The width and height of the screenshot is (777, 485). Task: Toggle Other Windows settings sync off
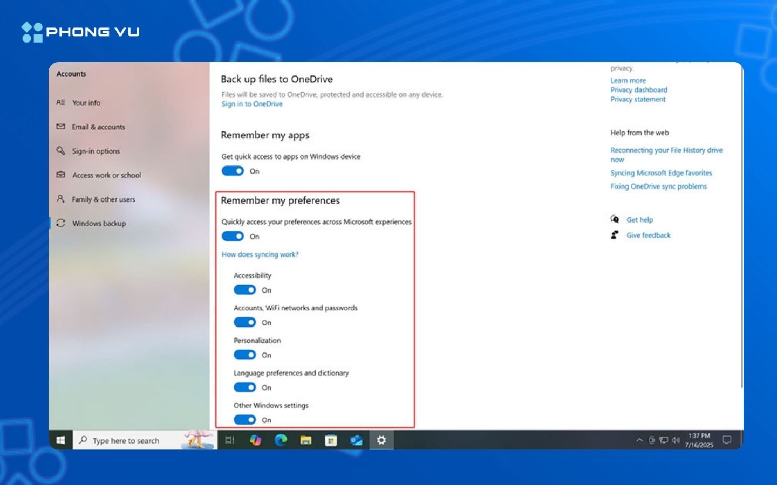244,419
